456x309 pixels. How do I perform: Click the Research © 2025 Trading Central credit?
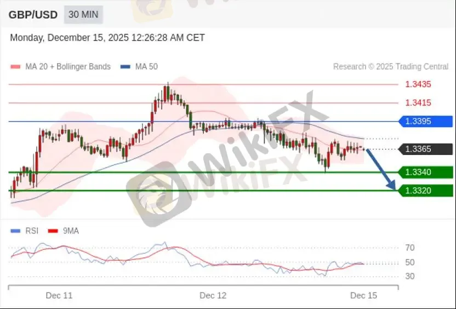[391, 67]
